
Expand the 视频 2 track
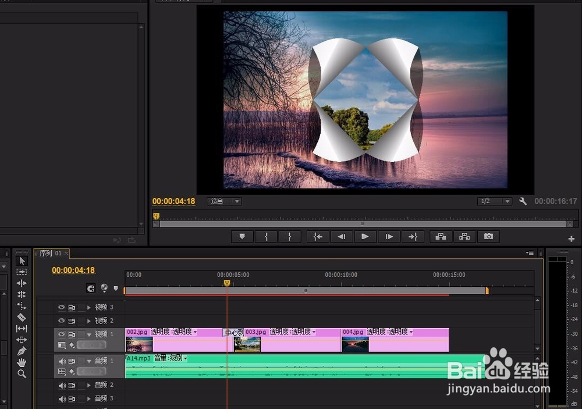(88, 321)
